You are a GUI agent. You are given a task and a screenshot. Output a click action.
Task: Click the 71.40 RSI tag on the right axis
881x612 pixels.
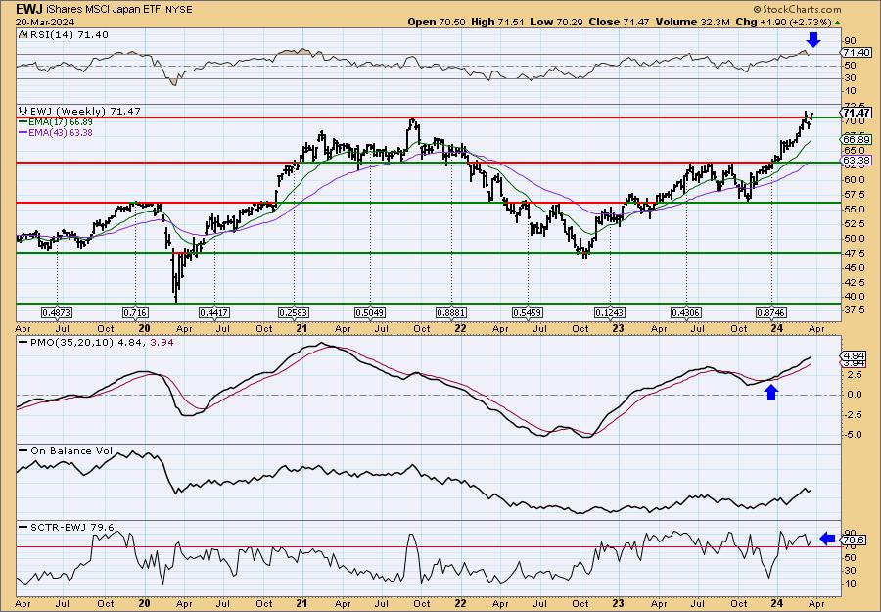[x=858, y=52]
